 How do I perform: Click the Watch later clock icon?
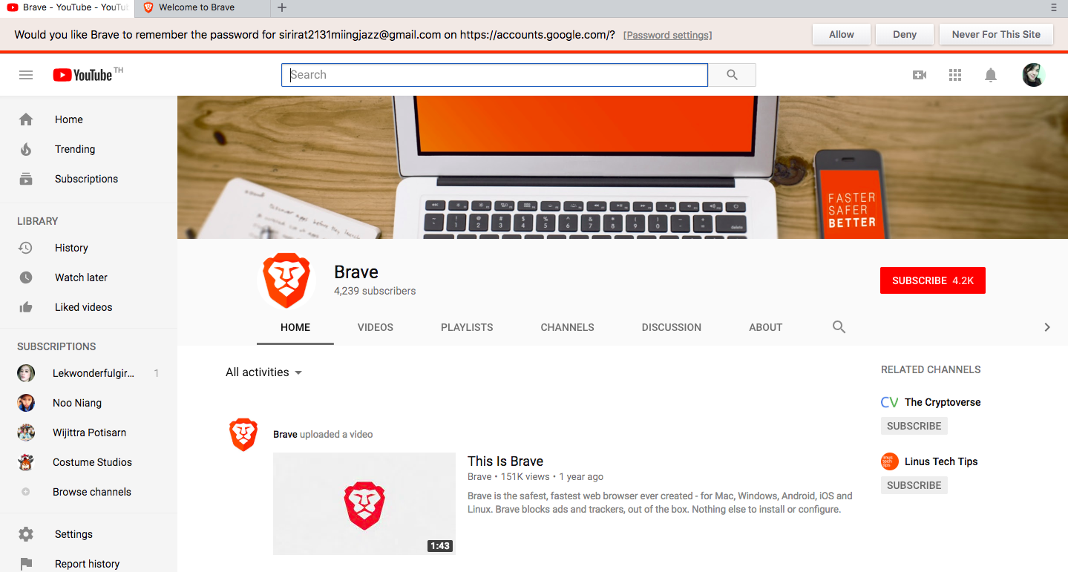[26, 277]
